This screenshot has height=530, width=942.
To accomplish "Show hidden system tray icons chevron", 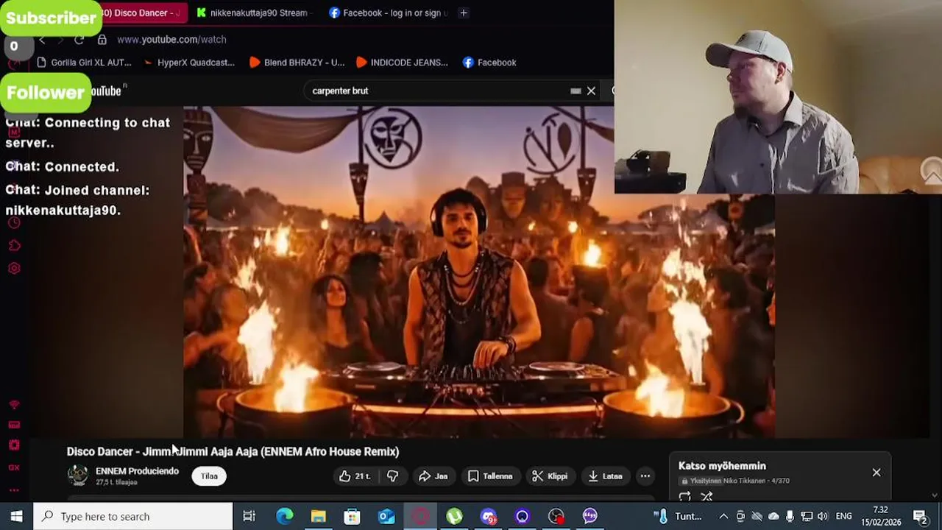I will 723,516.
